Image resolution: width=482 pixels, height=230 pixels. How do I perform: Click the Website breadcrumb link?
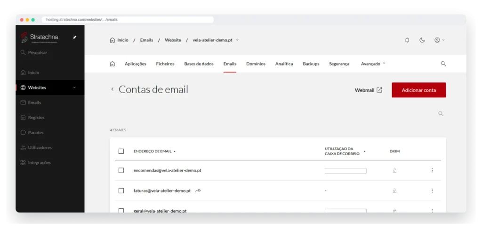coord(173,40)
